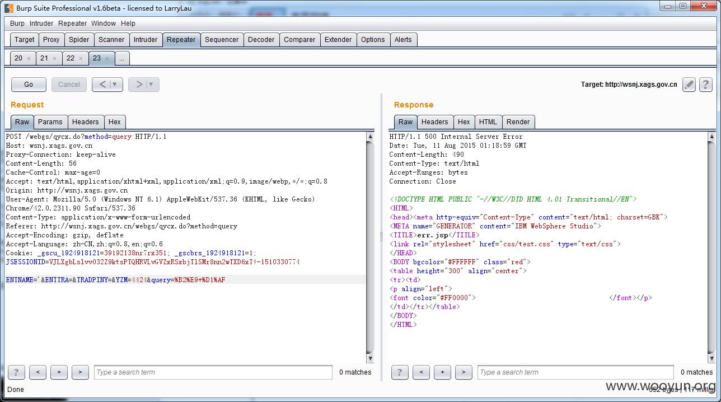This screenshot has width=721, height=402.
Task: Switch to the Spider tab
Action: 79,40
